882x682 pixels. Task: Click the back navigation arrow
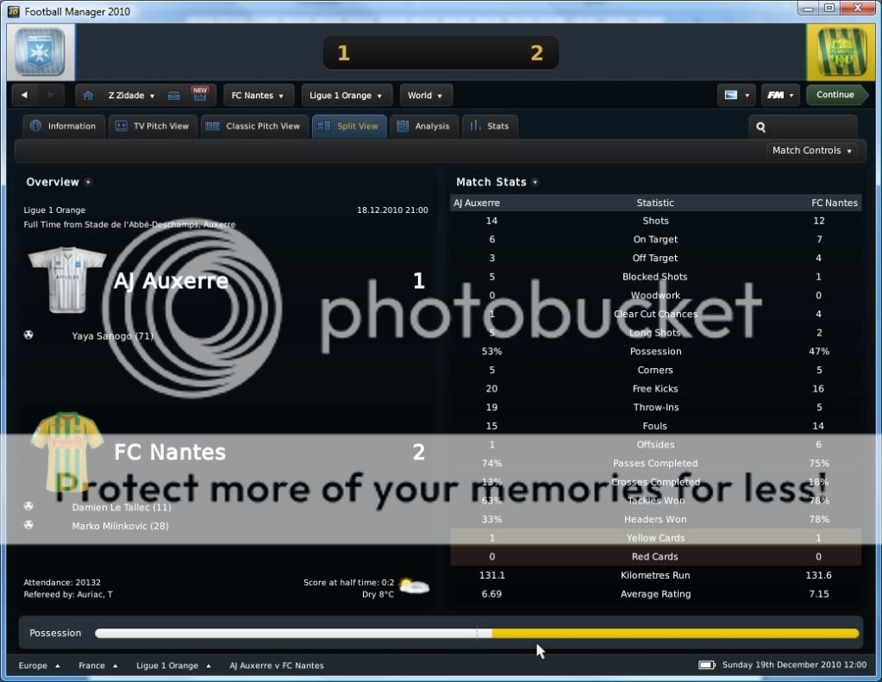point(24,96)
